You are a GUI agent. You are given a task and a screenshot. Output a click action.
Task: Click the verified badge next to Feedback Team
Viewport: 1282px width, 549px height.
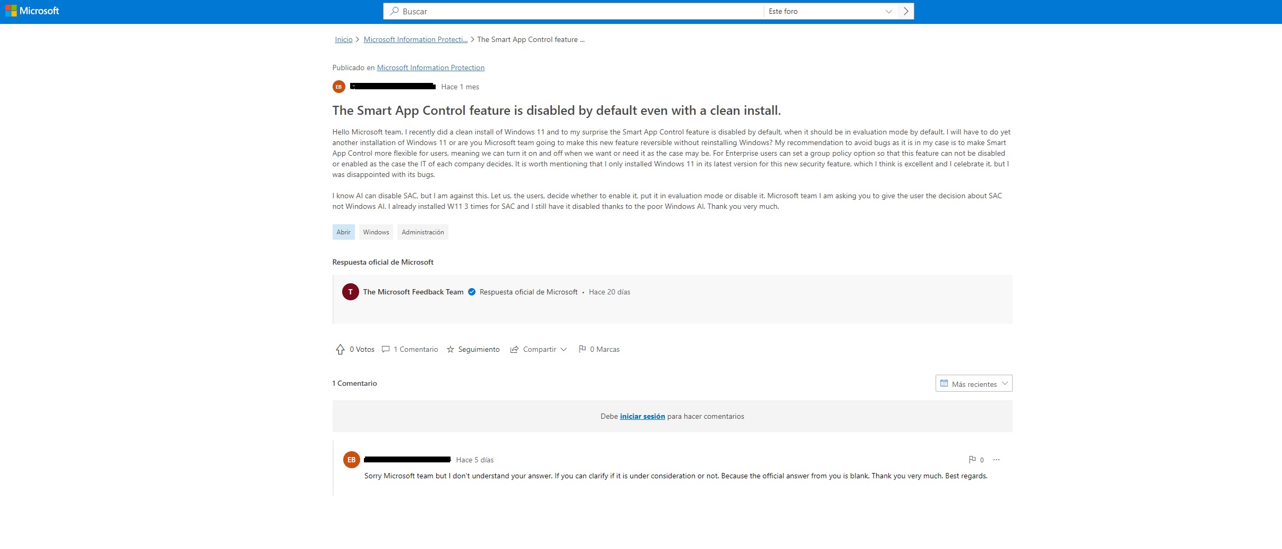coord(472,292)
